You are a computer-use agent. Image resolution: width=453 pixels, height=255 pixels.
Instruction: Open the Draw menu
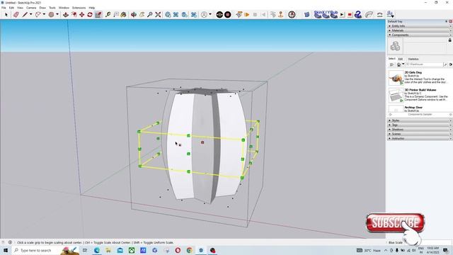click(42, 8)
